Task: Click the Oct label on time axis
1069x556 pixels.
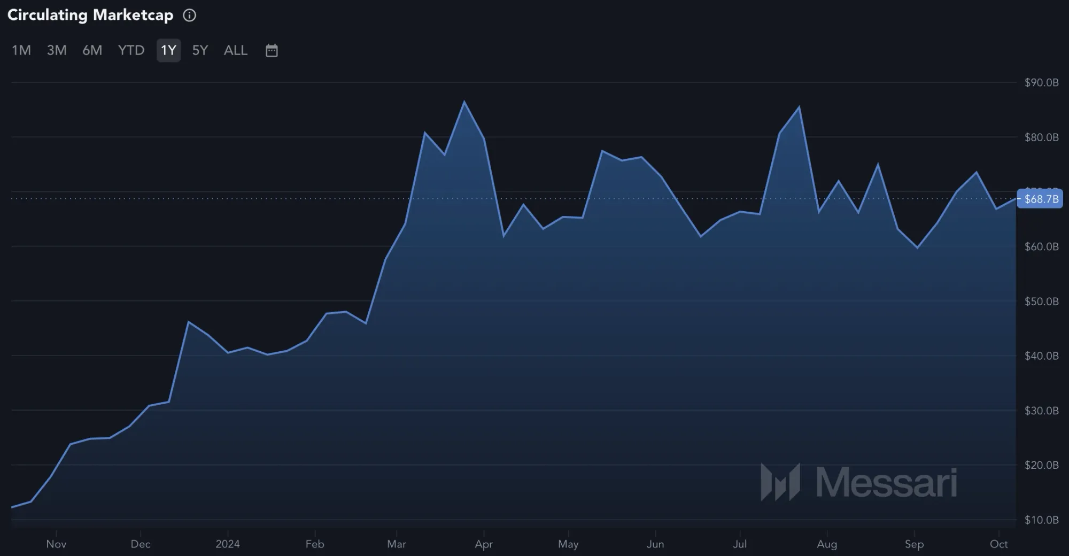Action: point(998,544)
